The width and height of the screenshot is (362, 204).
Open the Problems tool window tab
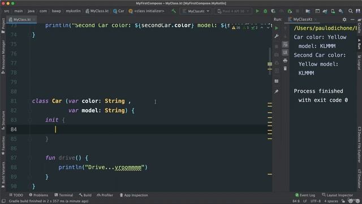[x=38, y=195]
